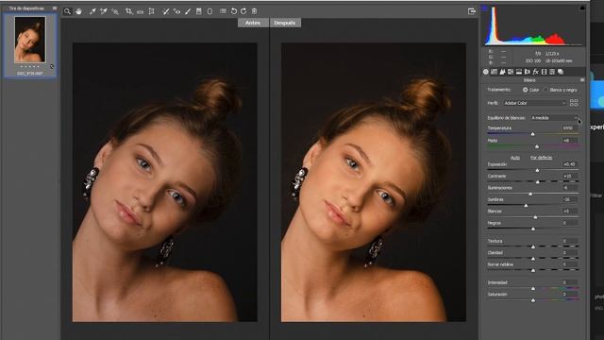Select the Targeted Adjustment tool
Viewport: 604px width, 340px height.
(x=115, y=11)
